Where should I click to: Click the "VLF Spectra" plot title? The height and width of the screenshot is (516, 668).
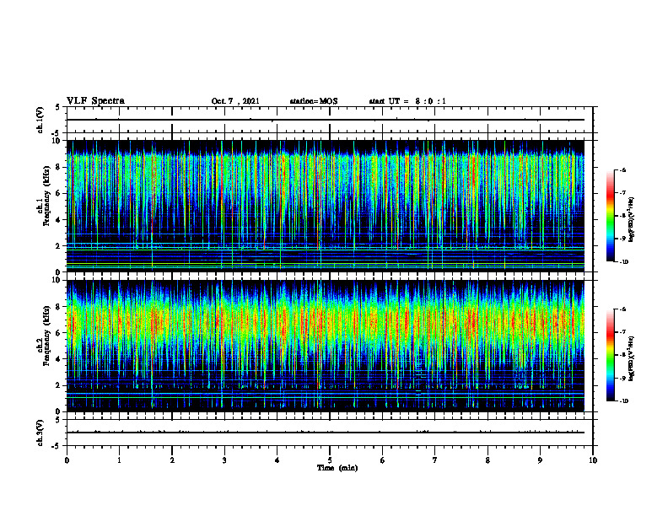95,101
